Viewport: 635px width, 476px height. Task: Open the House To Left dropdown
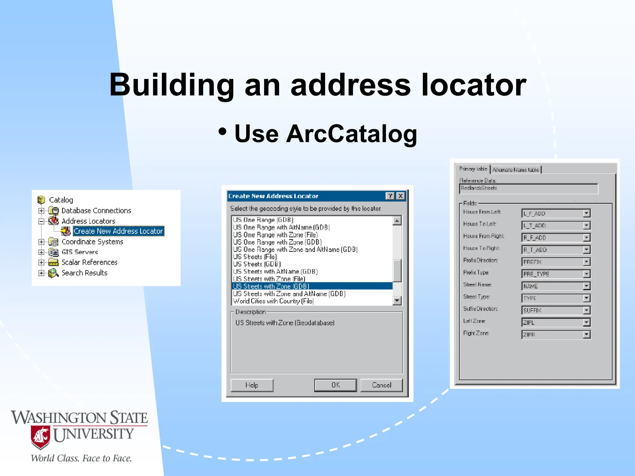click(586, 226)
